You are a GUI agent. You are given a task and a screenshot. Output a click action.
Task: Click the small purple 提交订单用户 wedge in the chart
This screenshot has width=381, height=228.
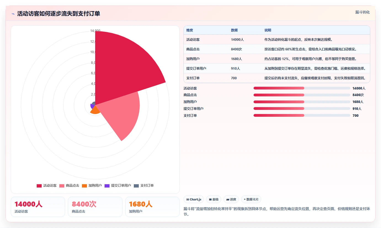coord(92,106)
